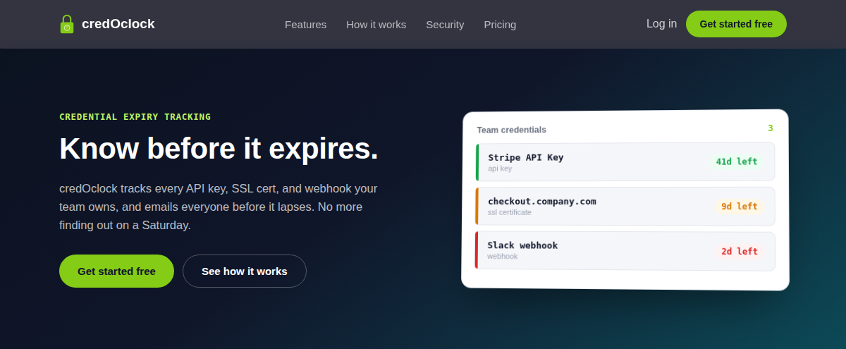
Task: Click header Get started free button
Action: click(736, 24)
